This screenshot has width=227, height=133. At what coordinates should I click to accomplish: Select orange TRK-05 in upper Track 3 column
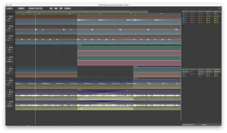coord(200,20)
